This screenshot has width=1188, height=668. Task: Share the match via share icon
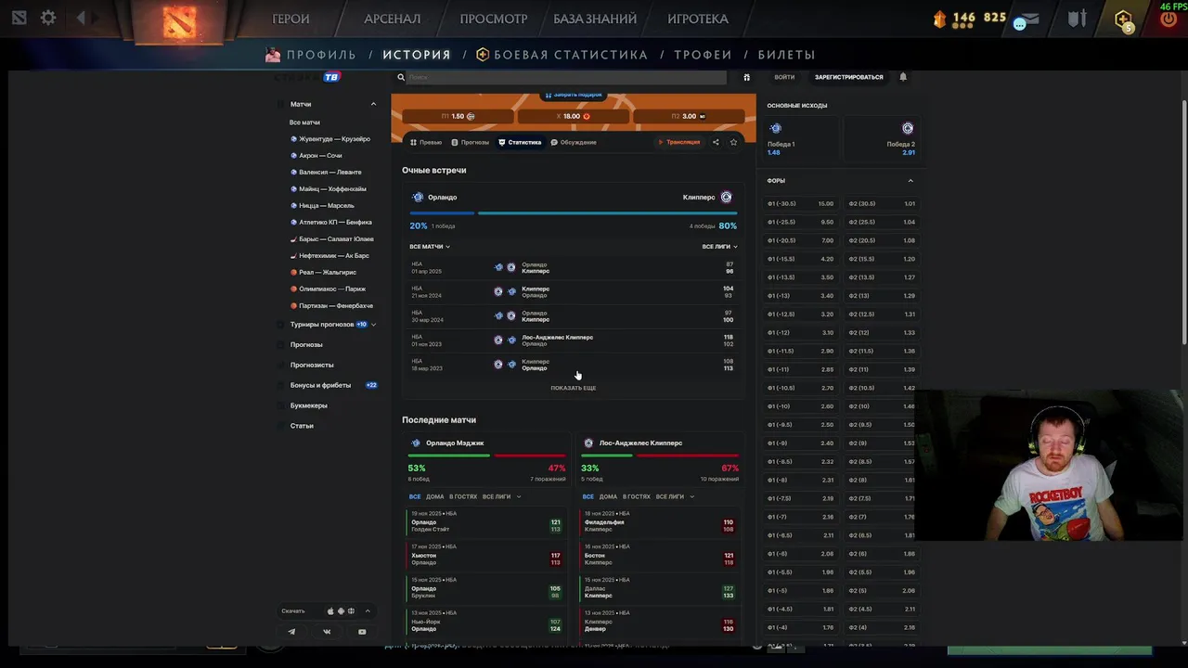pos(716,142)
